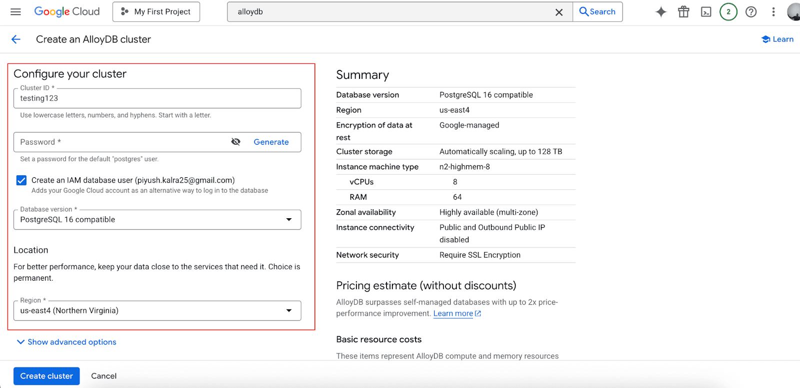Expand Show advanced options
Viewport: 800px width, 388px height.
pyautogui.click(x=66, y=342)
